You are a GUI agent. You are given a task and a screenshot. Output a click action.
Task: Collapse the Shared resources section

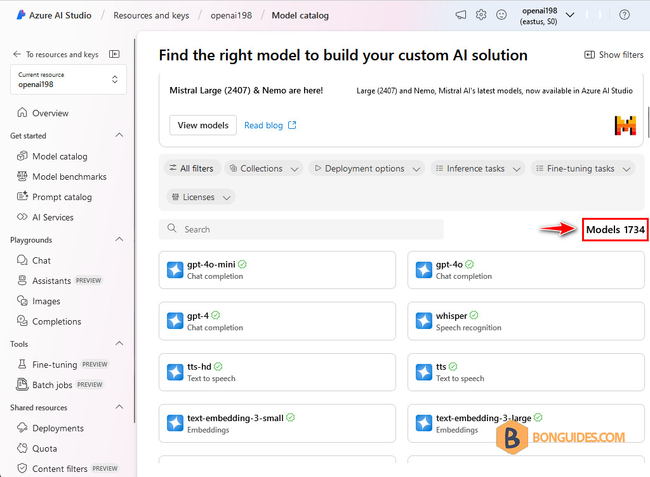tap(119, 407)
